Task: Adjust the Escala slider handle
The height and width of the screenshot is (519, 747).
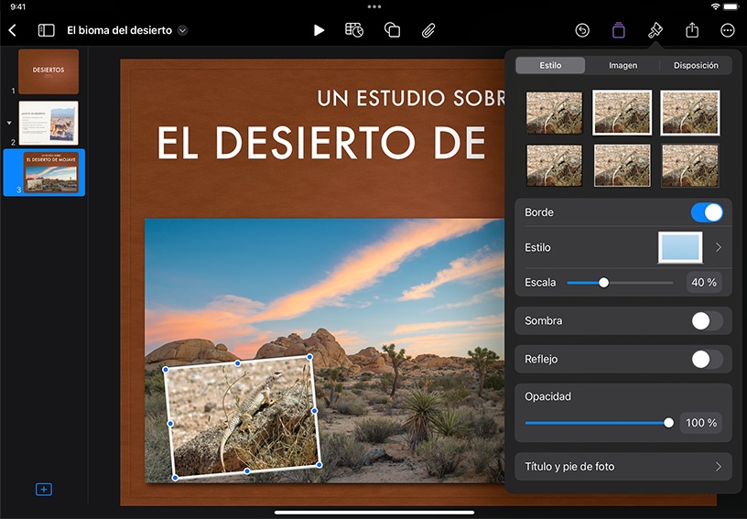Action: pos(603,282)
